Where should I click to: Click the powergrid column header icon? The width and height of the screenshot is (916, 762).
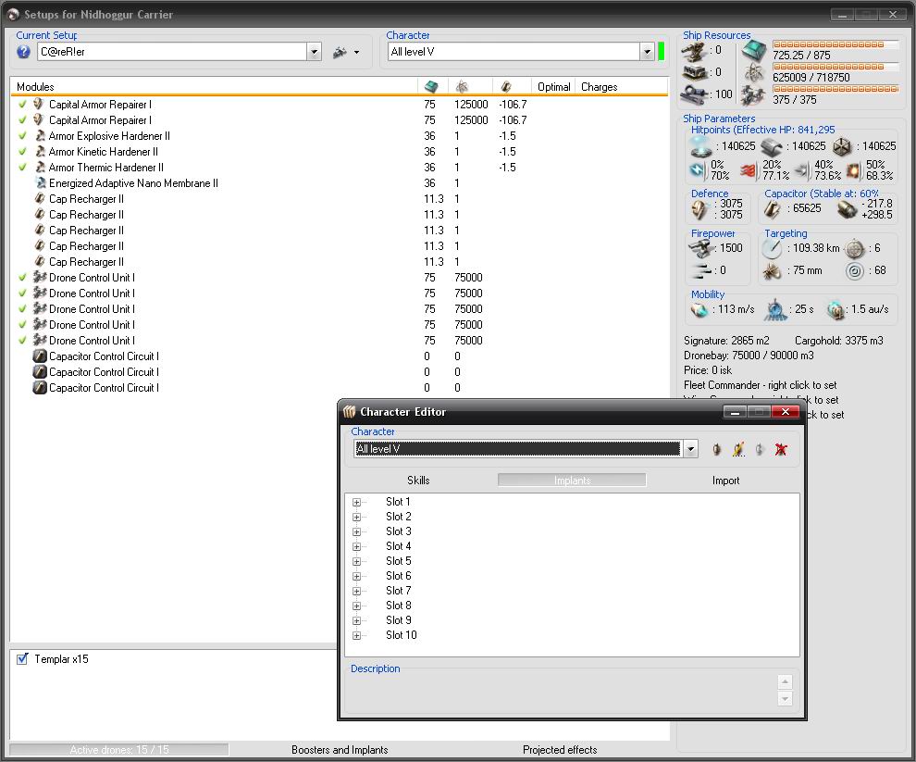[x=462, y=86]
